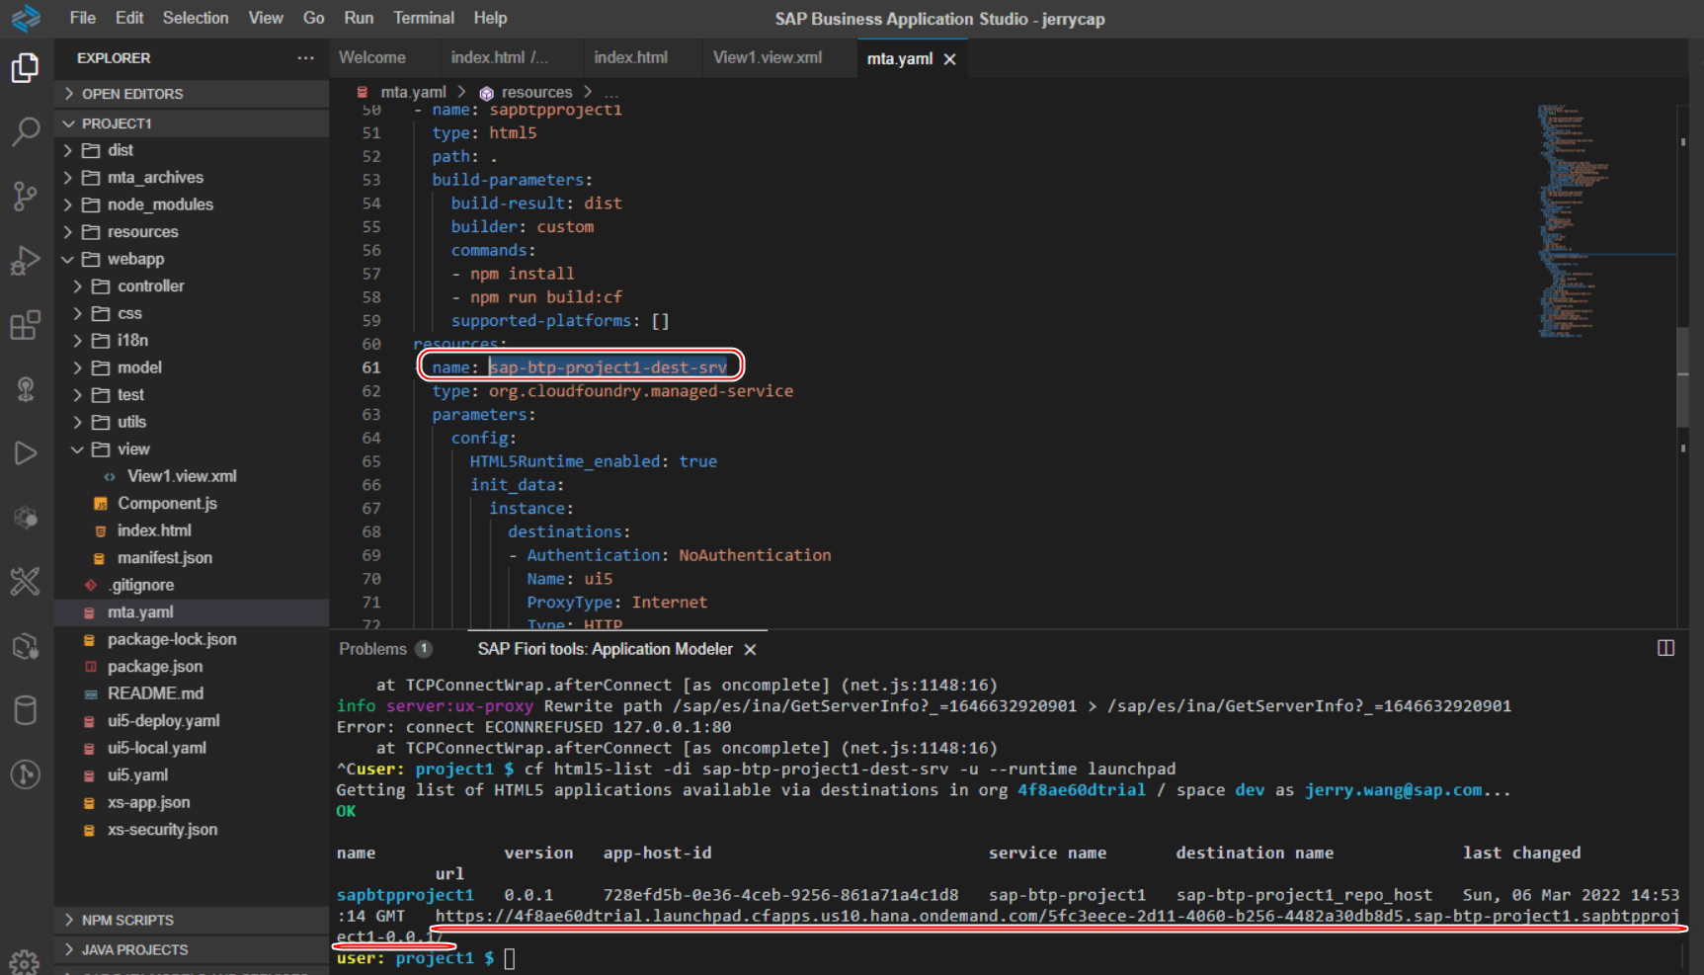Switch to the Welcome tab
The width and height of the screenshot is (1704, 975).
(372, 58)
